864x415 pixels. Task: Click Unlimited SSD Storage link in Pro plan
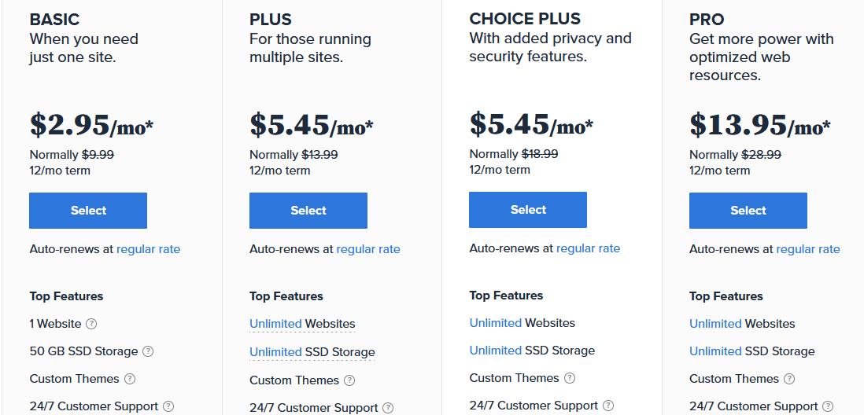(752, 351)
